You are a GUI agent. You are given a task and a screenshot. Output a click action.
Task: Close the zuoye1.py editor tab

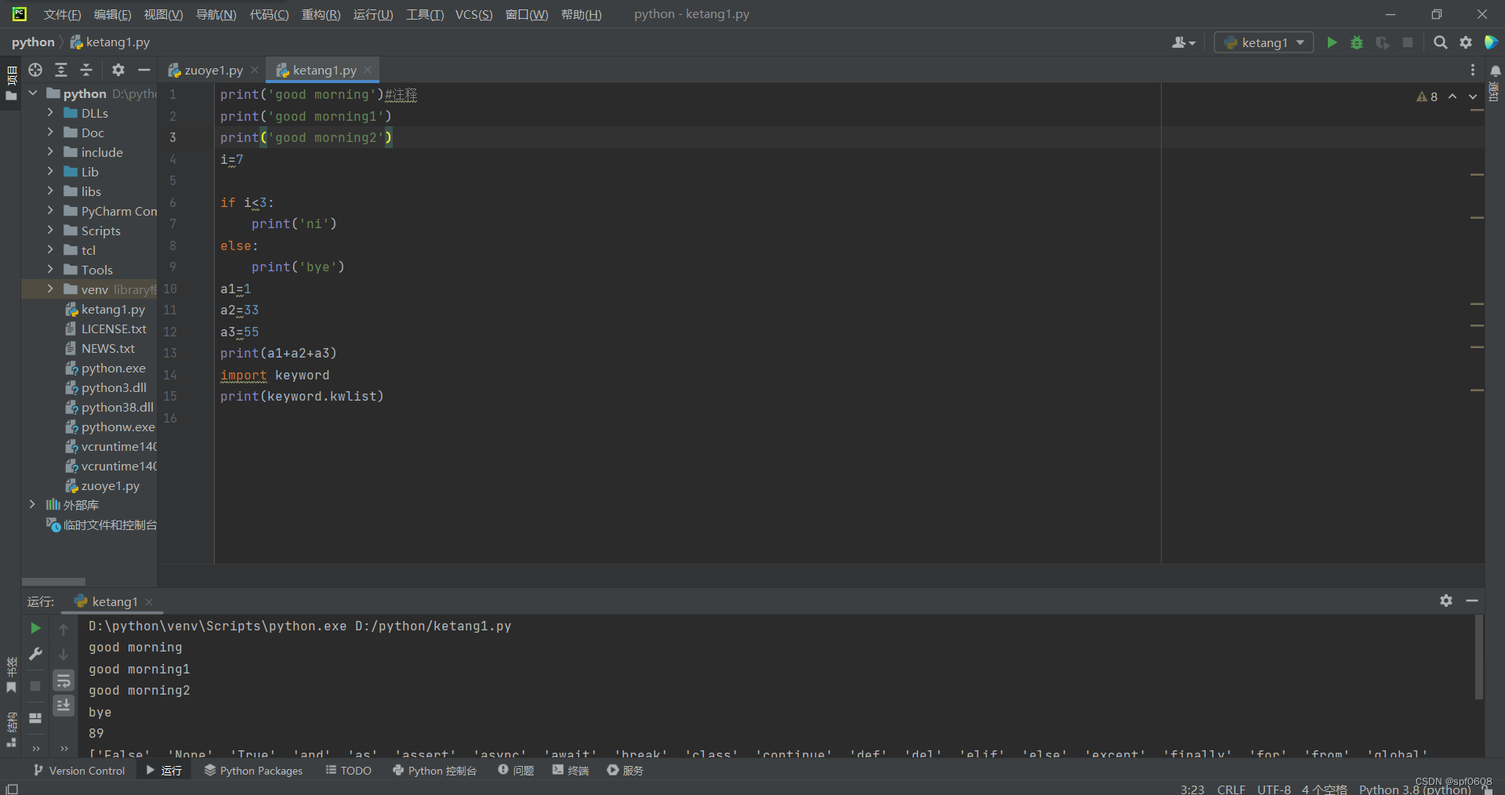[x=255, y=71]
